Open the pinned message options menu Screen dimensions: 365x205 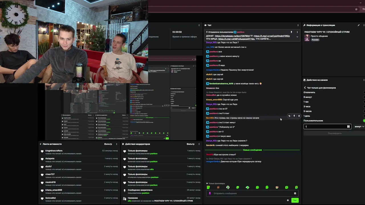pos(297,32)
